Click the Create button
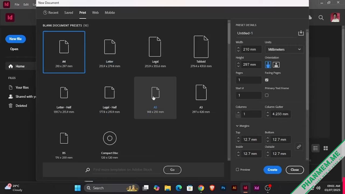Screen dimensions: 345x194 click(x=272, y=170)
